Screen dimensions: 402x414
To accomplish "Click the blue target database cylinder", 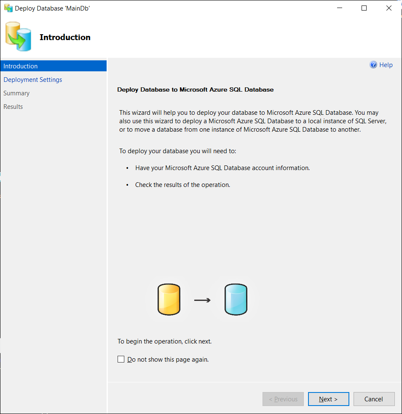I will (x=236, y=299).
